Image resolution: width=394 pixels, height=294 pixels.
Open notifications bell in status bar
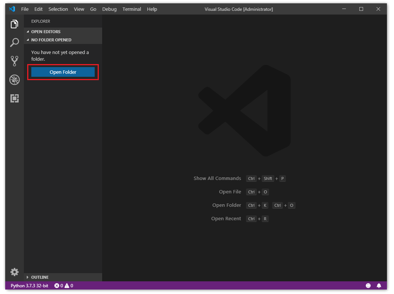pos(379,285)
